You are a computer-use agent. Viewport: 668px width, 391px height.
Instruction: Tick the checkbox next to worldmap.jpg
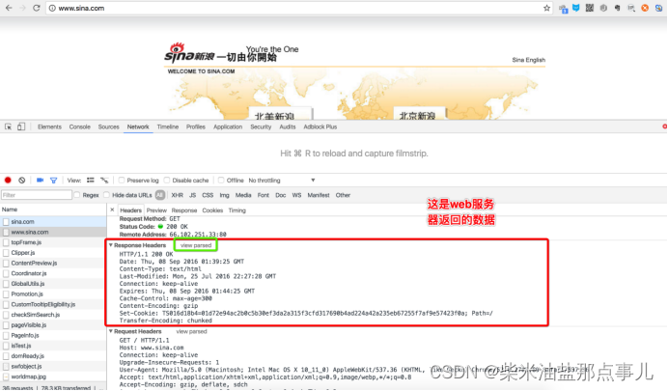click(6, 377)
